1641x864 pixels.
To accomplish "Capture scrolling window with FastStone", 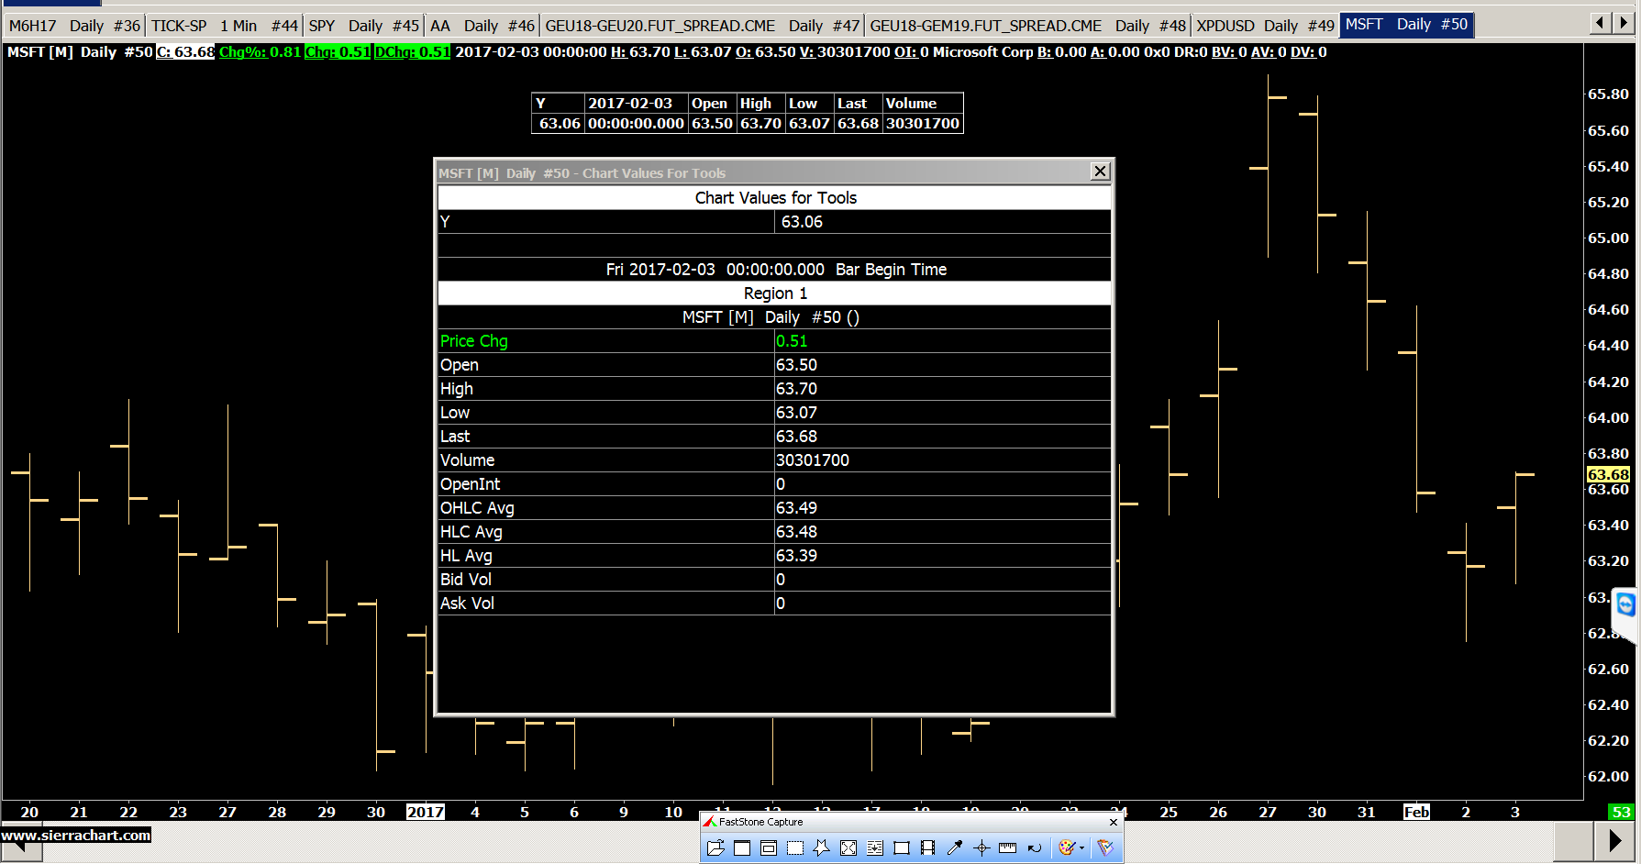I will (875, 847).
